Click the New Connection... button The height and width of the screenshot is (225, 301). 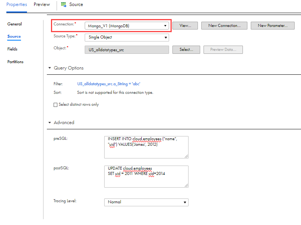point(224,26)
